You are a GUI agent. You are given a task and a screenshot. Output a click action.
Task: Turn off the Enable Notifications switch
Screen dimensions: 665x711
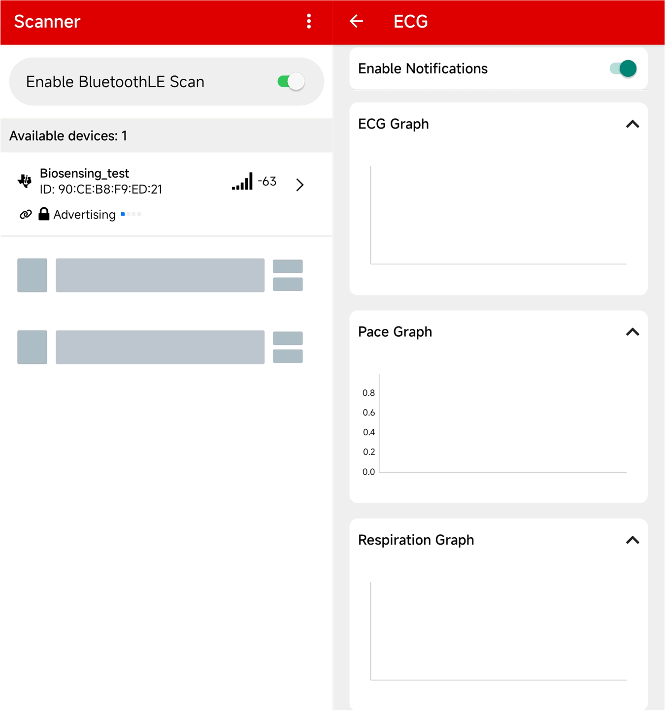pos(623,68)
